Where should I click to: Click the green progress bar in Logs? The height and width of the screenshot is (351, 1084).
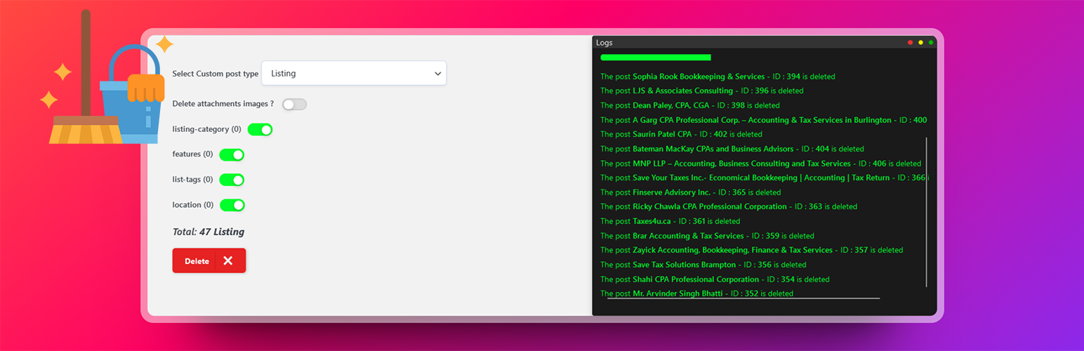pyautogui.click(x=656, y=58)
